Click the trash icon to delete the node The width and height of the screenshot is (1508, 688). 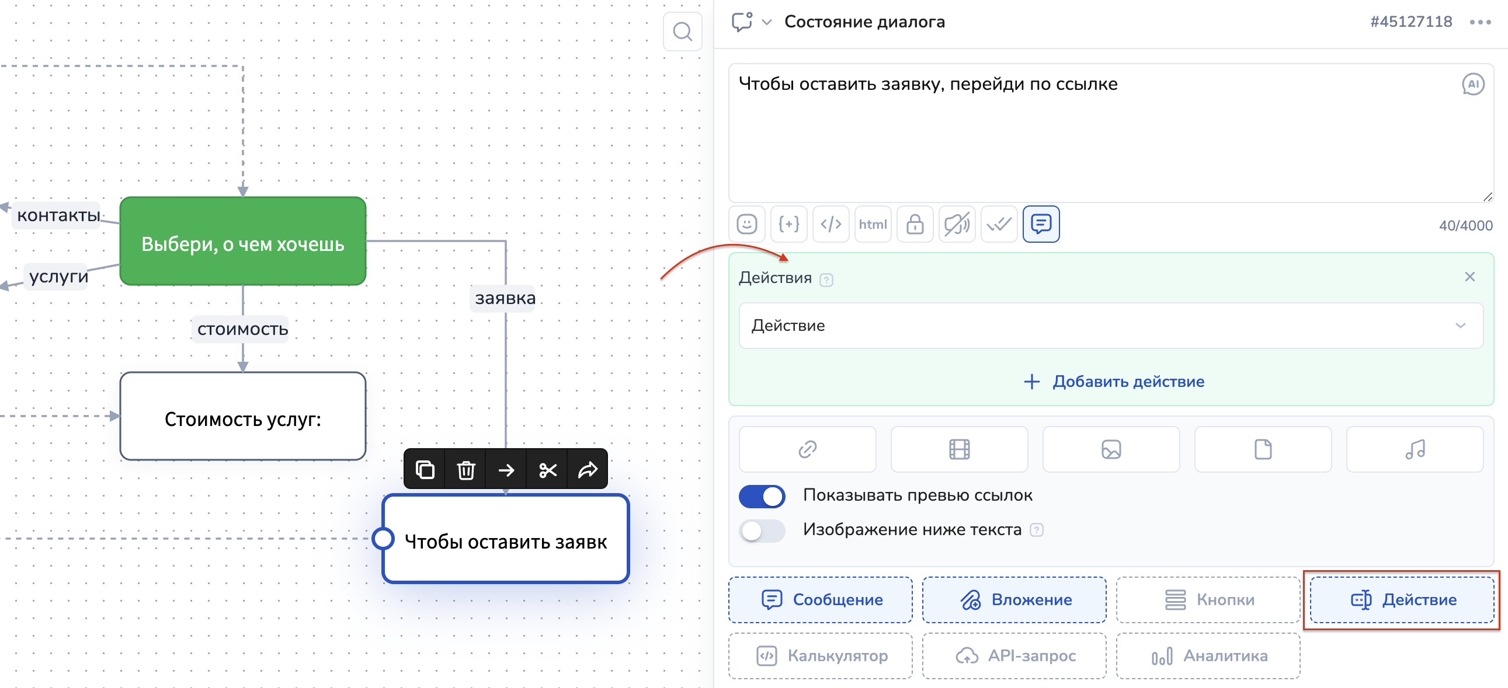pyautogui.click(x=465, y=470)
